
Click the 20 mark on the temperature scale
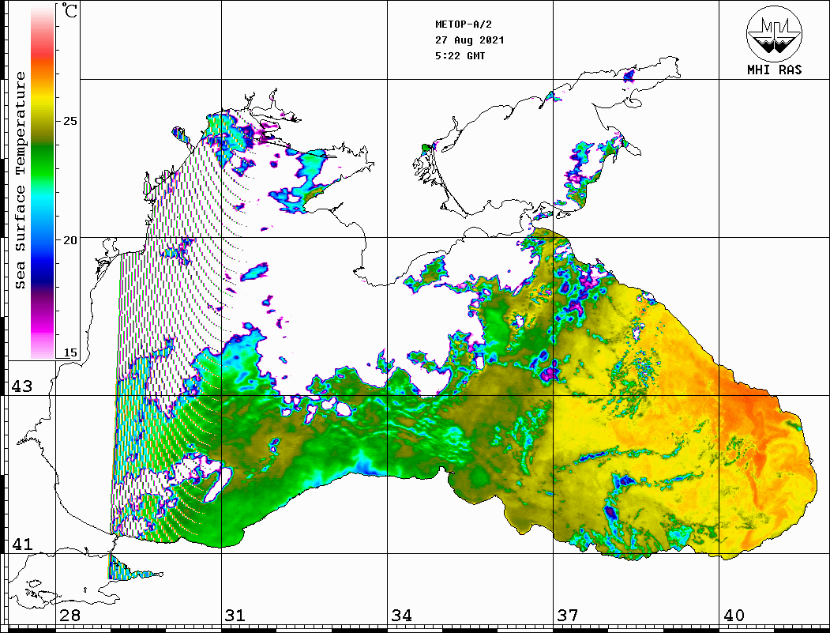69,240
